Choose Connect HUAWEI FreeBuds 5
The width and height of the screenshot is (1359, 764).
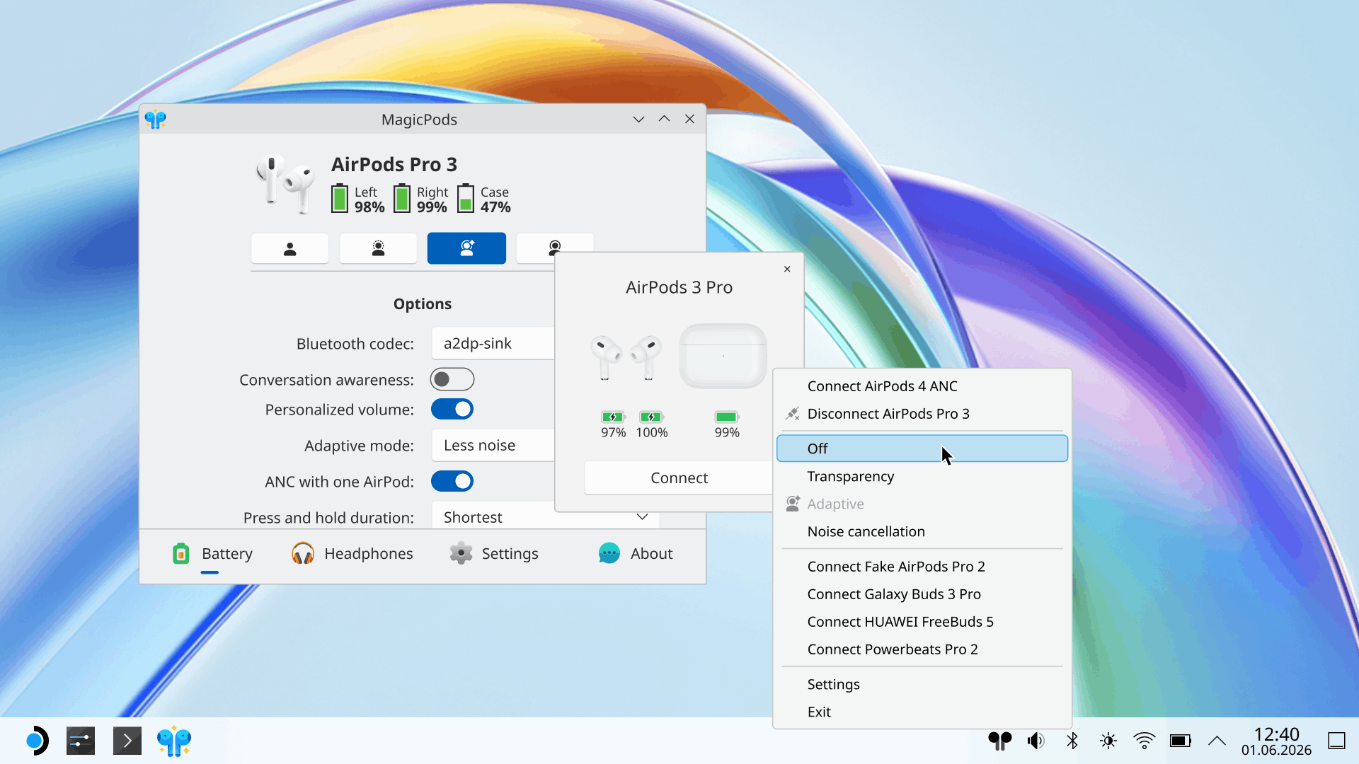click(x=922, y=622)
